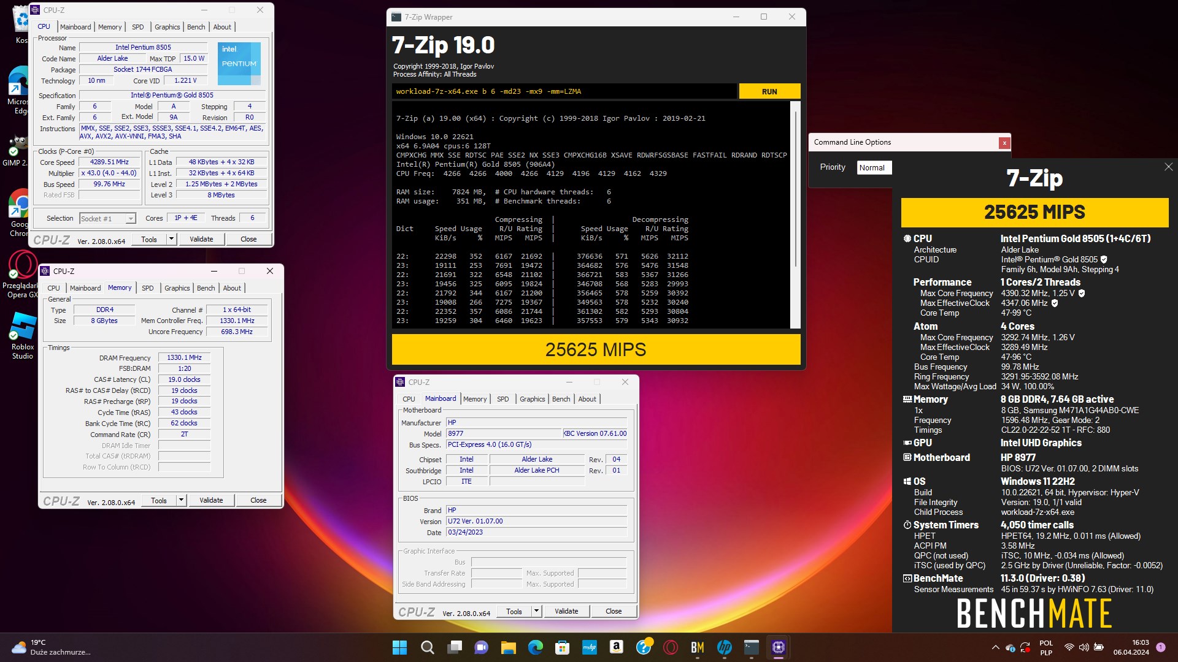The width and height of the screenshot is (1178, 662).
Task: Open About tab in top CPU-Z window
Action: [222, 27]
